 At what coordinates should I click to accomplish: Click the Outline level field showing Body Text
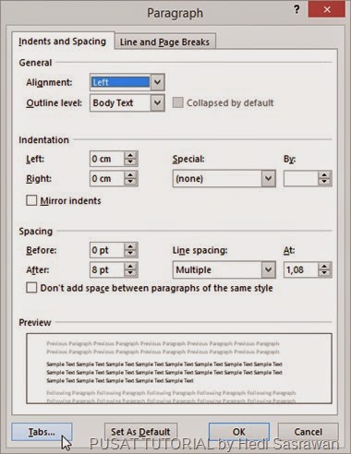(x=120, y=102)
